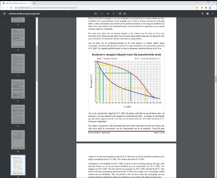Screen dimensions: 217x178
Task: Click sidebar scroll-down arrow
Action: click(x=37, y=177)
